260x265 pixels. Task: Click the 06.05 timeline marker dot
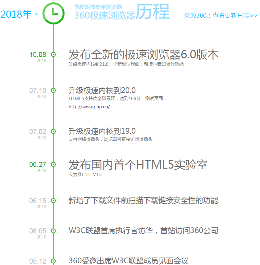[x=53, y=231]
